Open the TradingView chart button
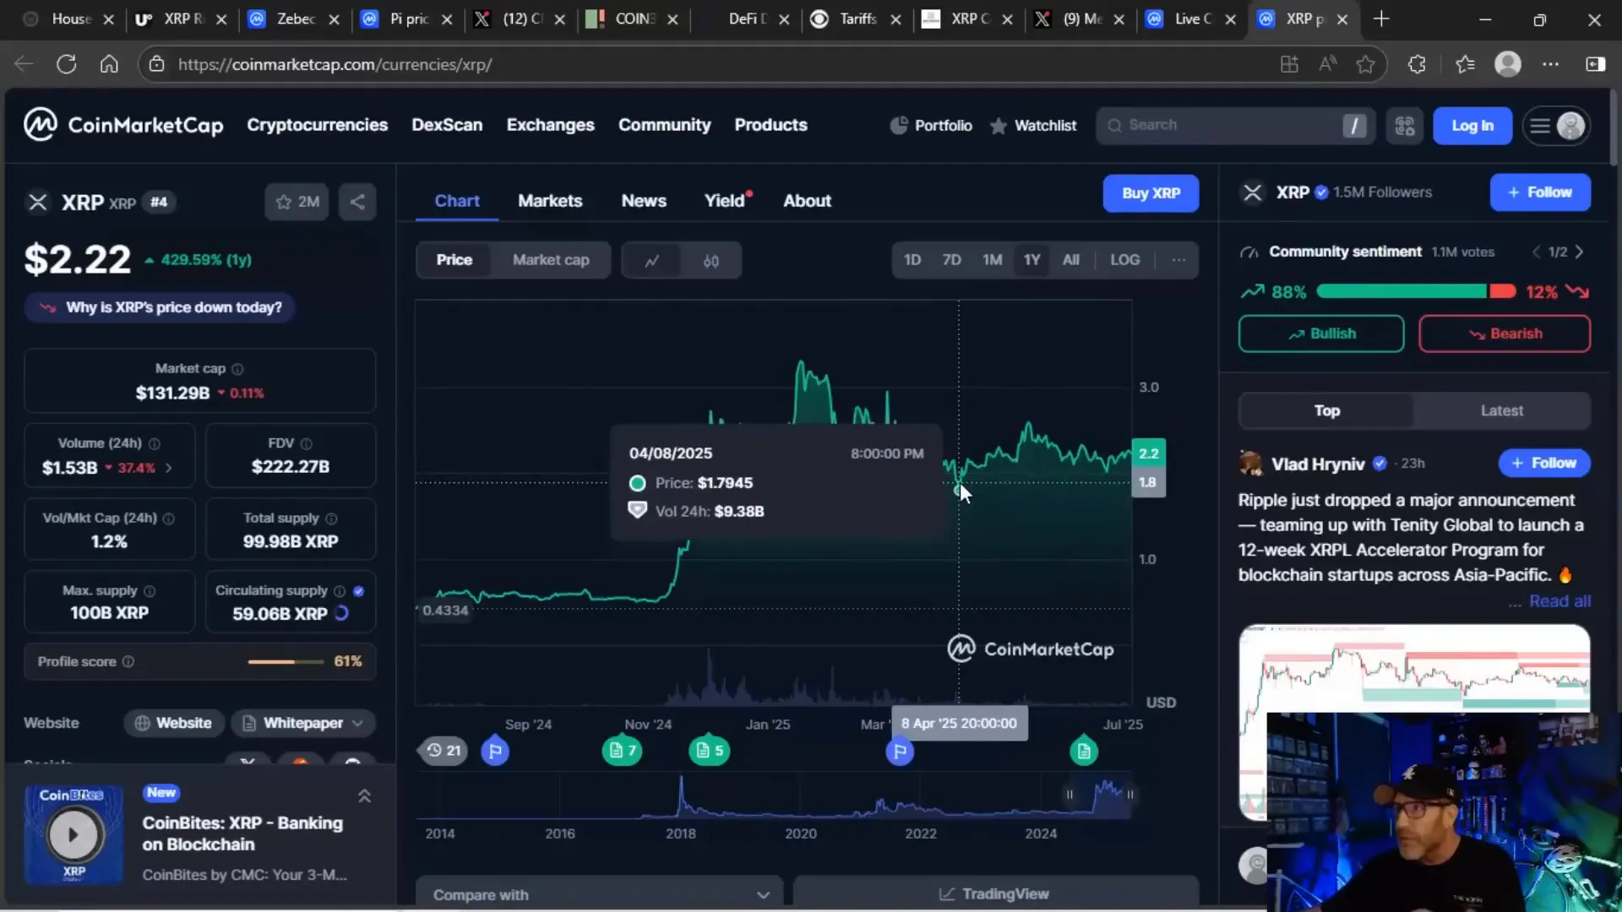This screenshot has width=1622, height=912. coord(995,893)
